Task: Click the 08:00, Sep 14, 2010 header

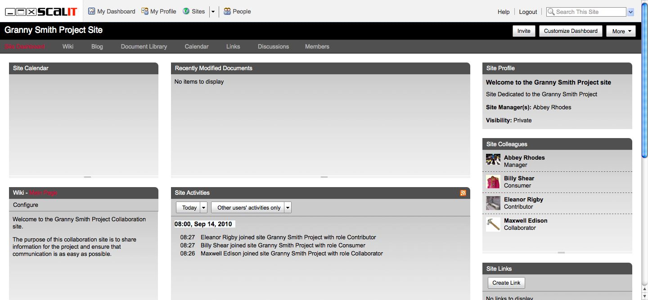Action: (203, 224)
